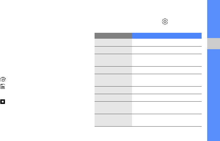The width and height of the screenshot is (220, 141).
Task: Select second gray cell in table's left column
Action: 113,50
